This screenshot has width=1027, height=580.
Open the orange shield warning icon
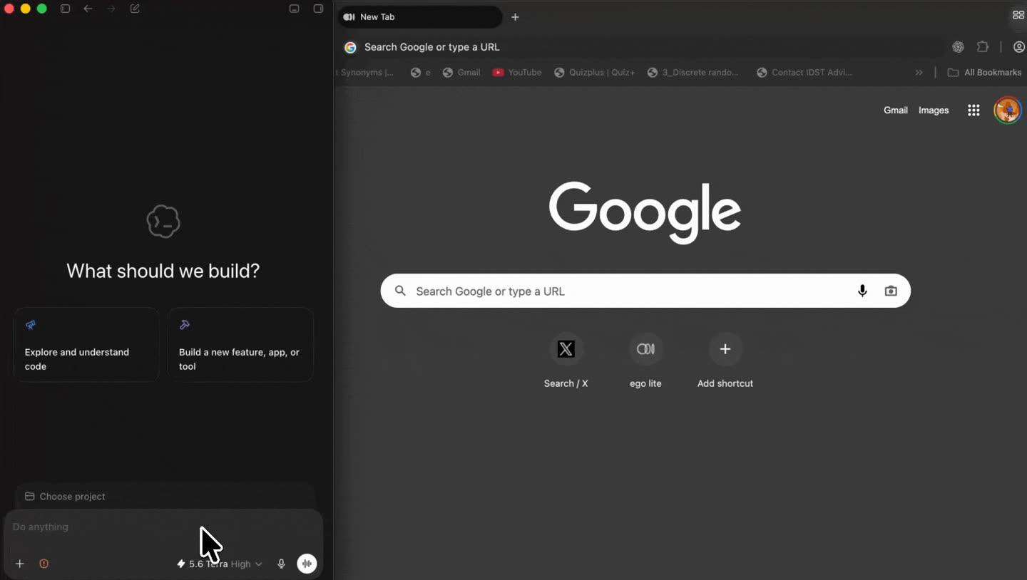tap(44, 564)
